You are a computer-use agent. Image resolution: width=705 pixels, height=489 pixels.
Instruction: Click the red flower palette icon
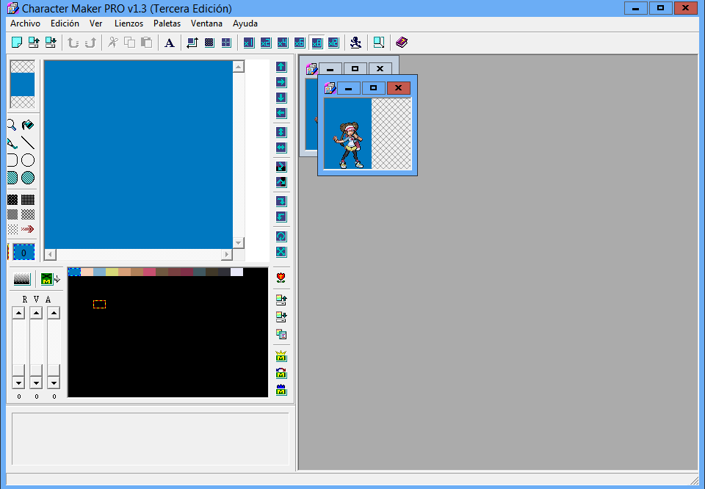click(x=281, y=278)
